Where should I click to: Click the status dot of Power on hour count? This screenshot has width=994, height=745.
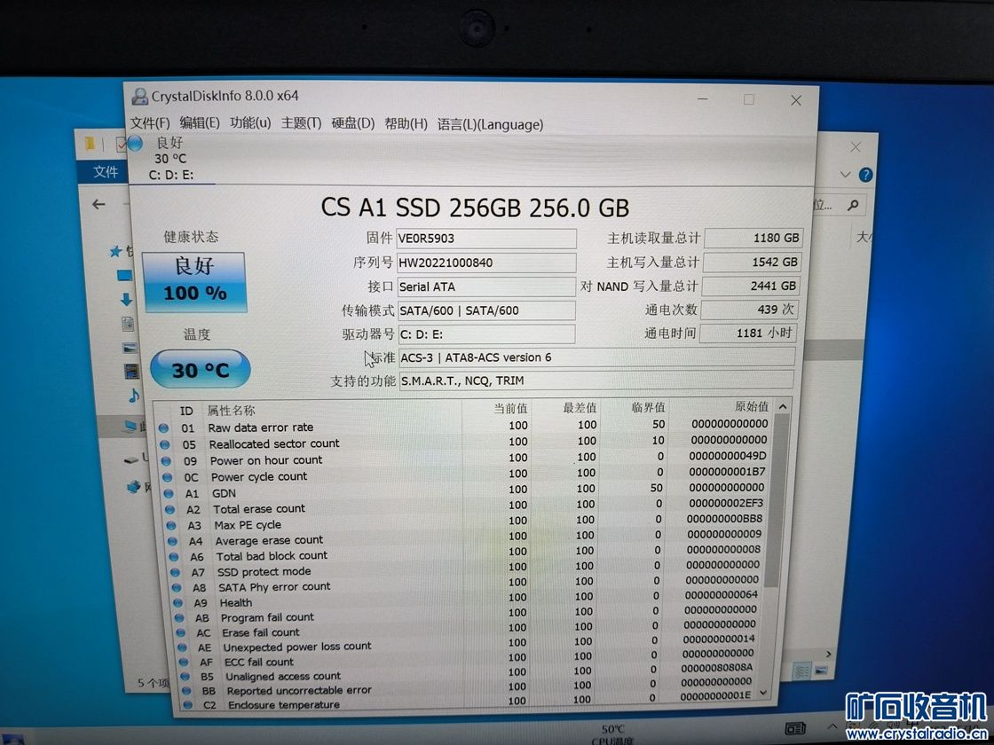click(x=166, y=461)
